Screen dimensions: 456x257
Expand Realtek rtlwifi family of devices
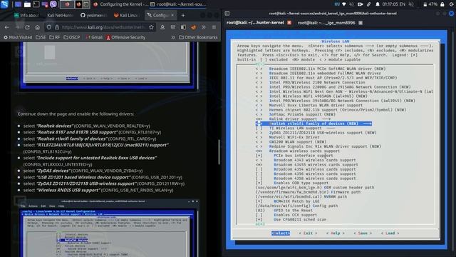[313, 124]
